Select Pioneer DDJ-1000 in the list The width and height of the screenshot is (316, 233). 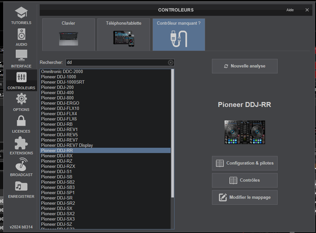pos(105,77)
